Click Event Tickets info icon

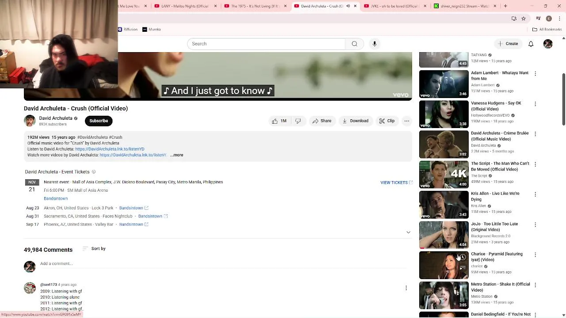(94, 172)
